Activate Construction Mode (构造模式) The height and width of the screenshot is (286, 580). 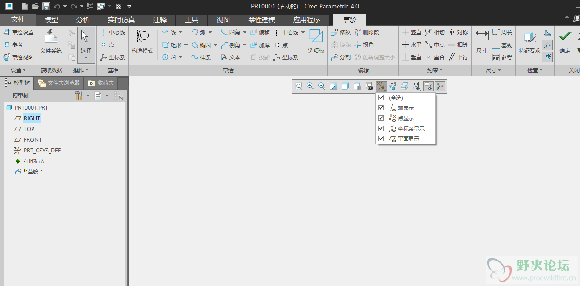(142, 42)
